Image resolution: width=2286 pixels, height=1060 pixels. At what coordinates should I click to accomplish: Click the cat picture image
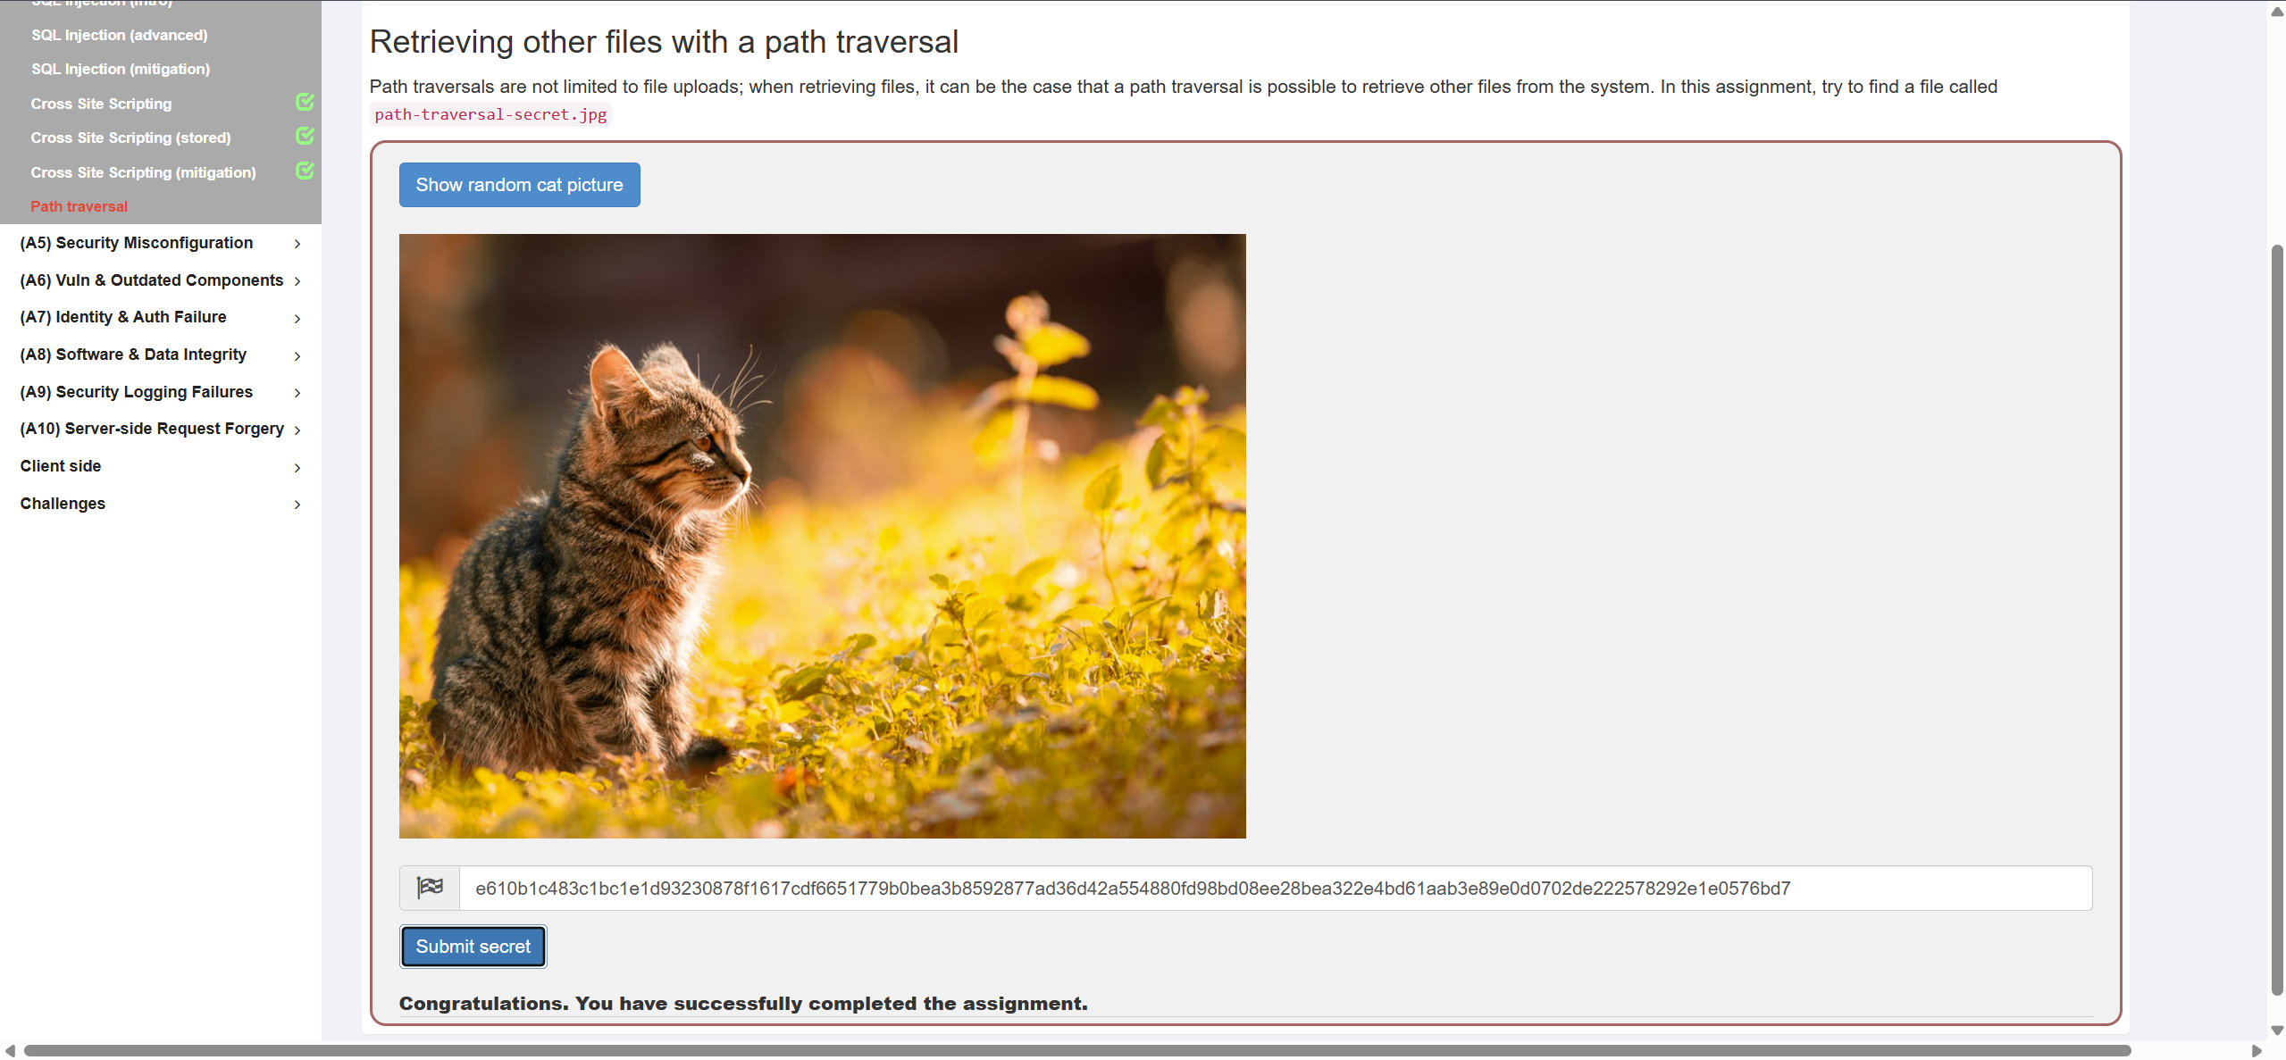coord(822,536)
